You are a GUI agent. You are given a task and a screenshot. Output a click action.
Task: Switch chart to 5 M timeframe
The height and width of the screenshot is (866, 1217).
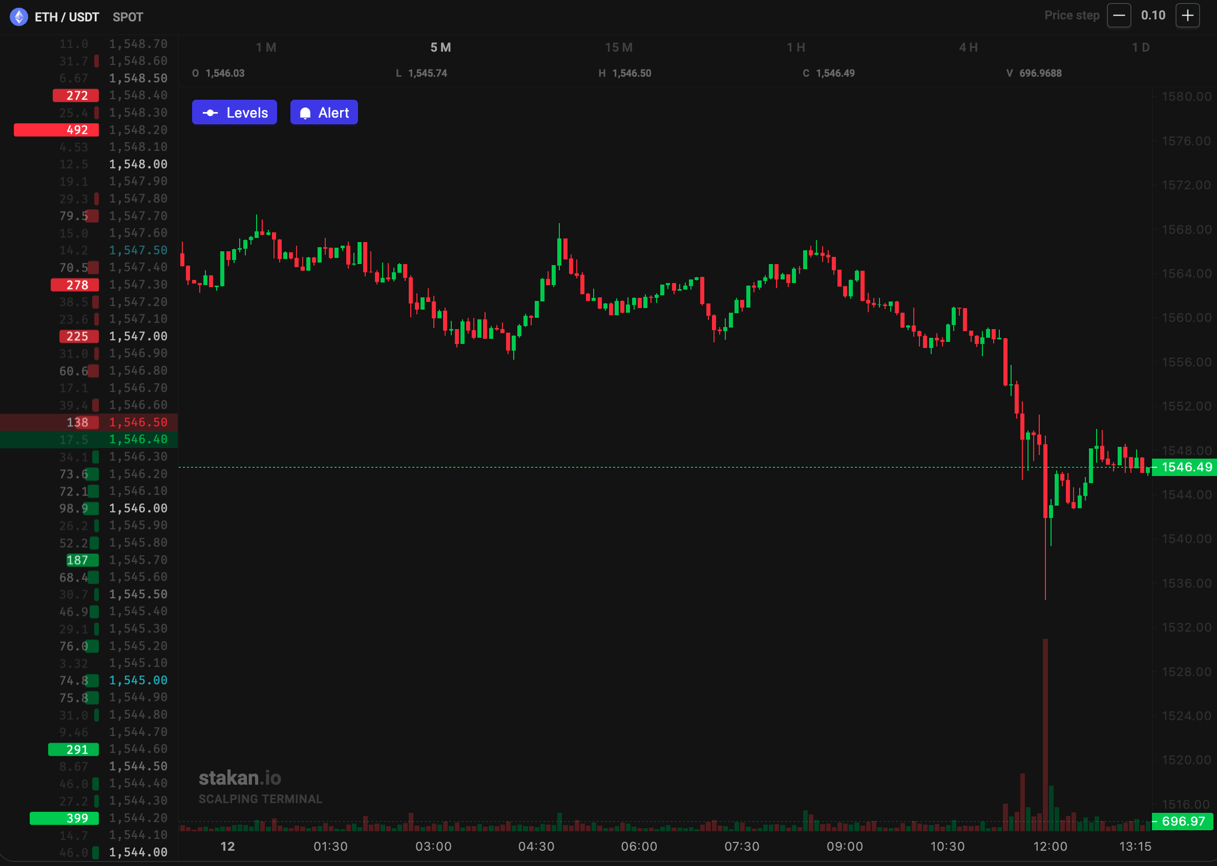[x=441, y=47]
